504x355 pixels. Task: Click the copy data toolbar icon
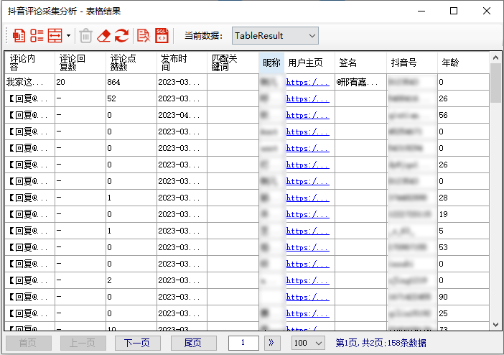click(19, 35)
